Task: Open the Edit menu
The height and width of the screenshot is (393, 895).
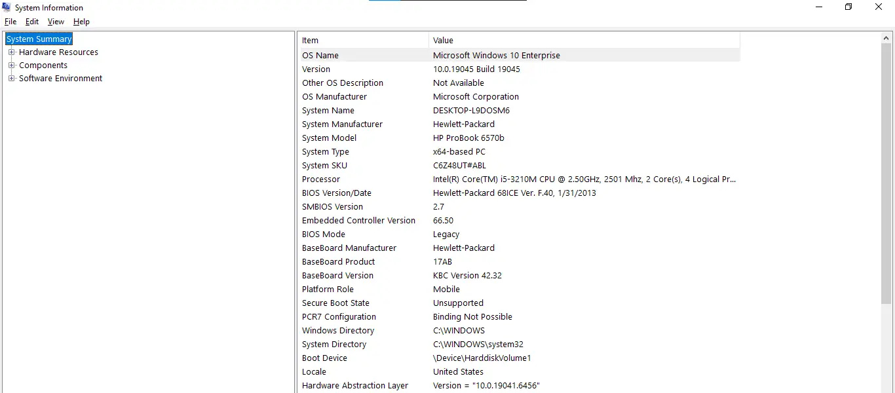Action: coord(31,21)
